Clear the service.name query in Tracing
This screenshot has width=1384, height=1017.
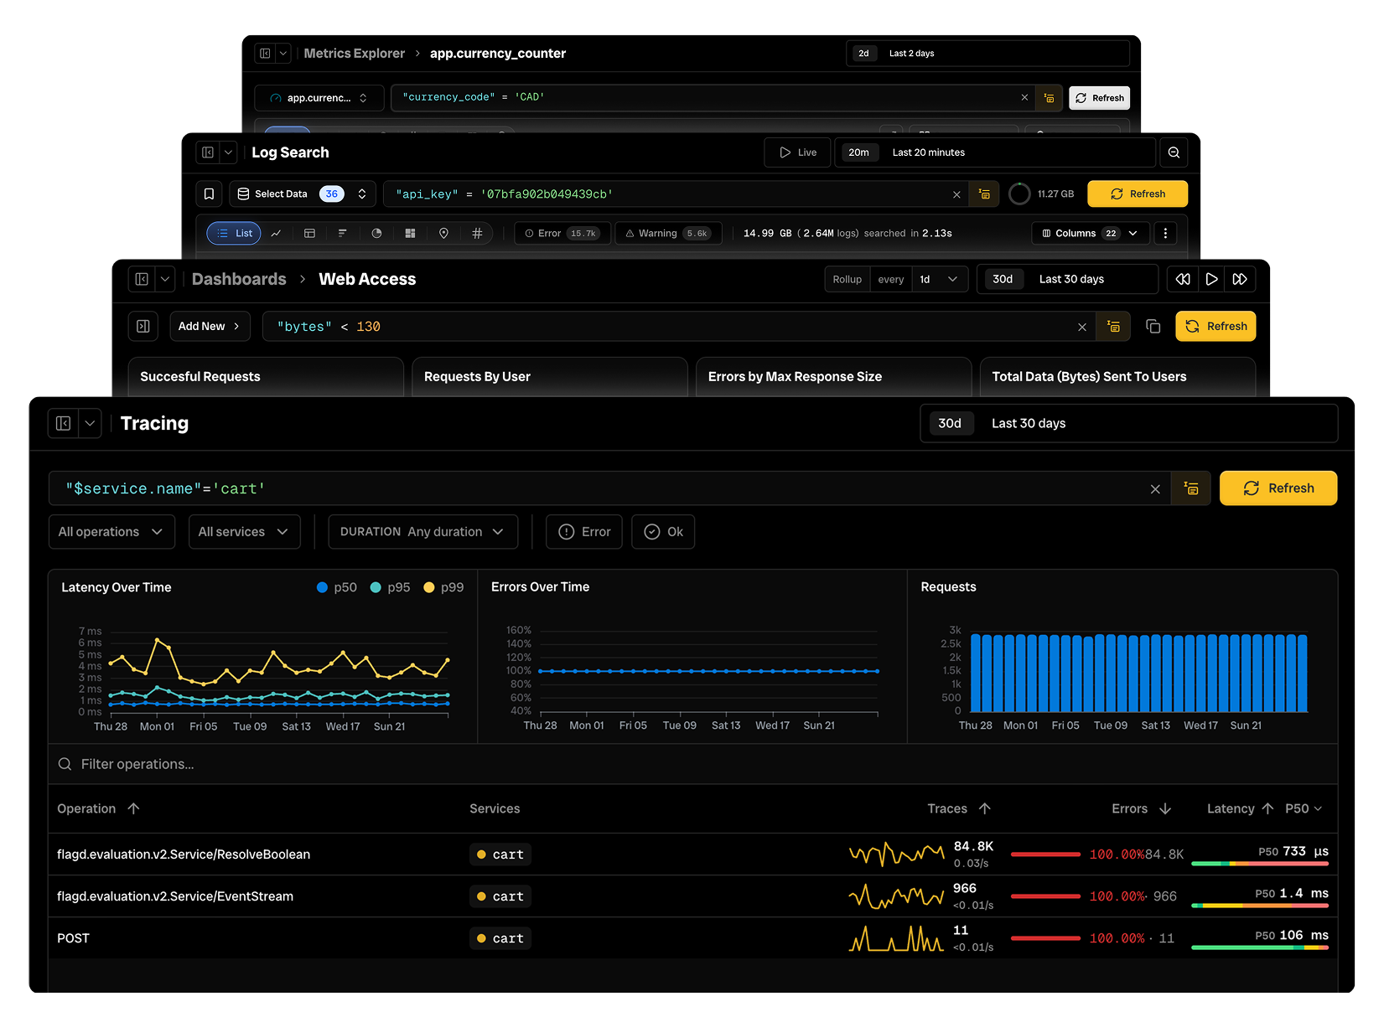[1155, 488]
